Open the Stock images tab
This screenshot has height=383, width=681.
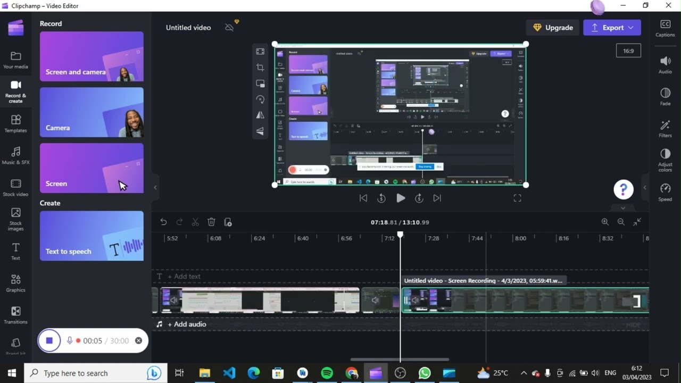[x=15, y=219]
